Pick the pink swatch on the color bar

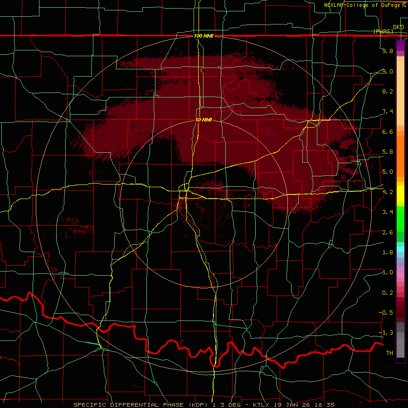[400, 275]
